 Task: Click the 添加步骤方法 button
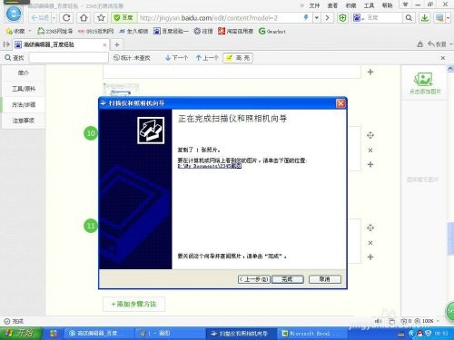point(134,304)
